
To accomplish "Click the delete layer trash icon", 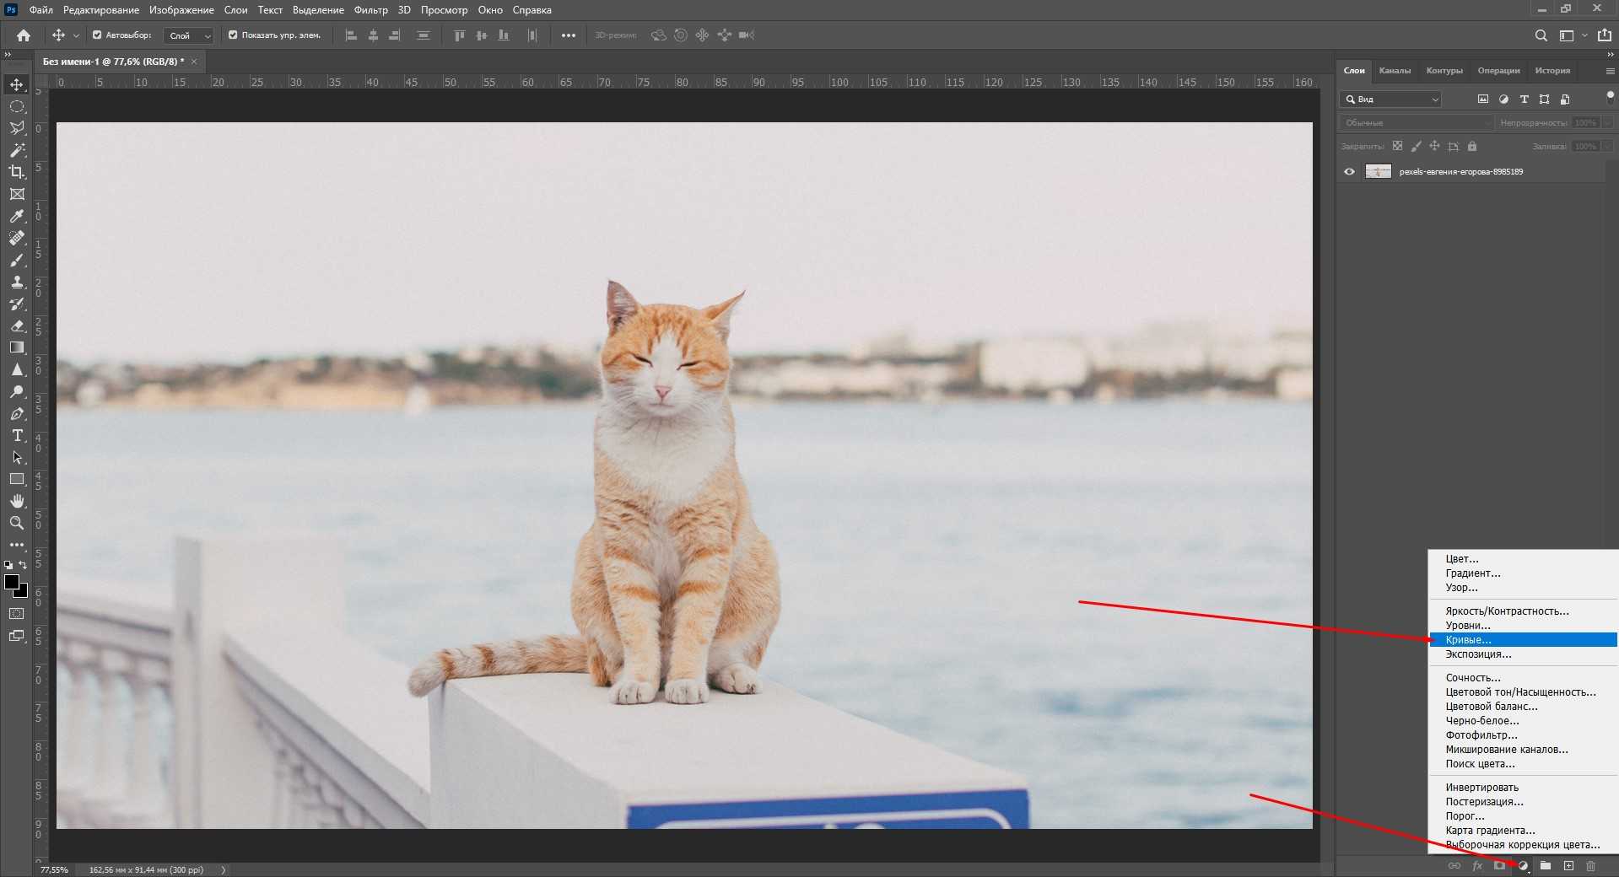I will (1590, 866).
